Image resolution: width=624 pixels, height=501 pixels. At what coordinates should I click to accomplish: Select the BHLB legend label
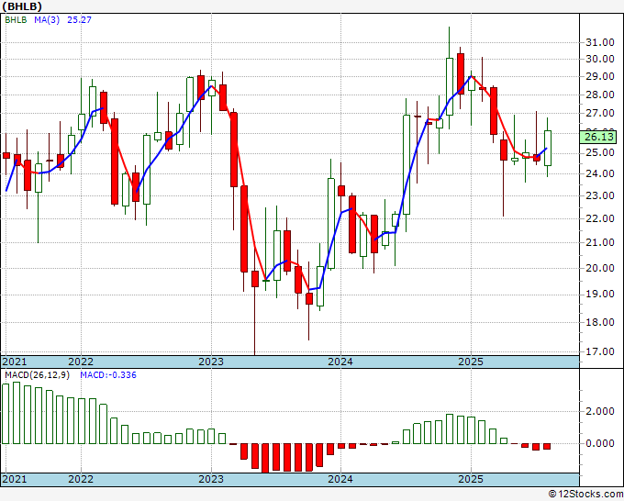16,19
